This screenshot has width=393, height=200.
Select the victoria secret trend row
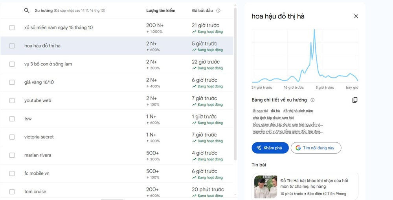117,137
